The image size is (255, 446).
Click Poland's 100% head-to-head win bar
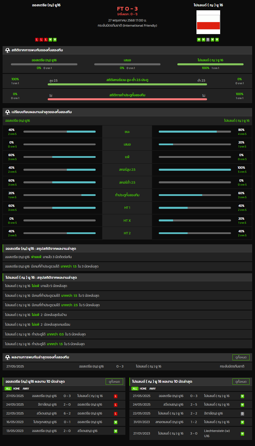tap(210, 64)
